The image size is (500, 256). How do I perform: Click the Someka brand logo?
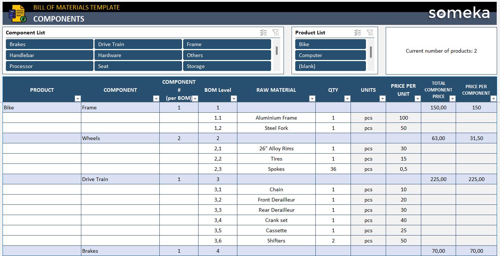coord(459,13)
